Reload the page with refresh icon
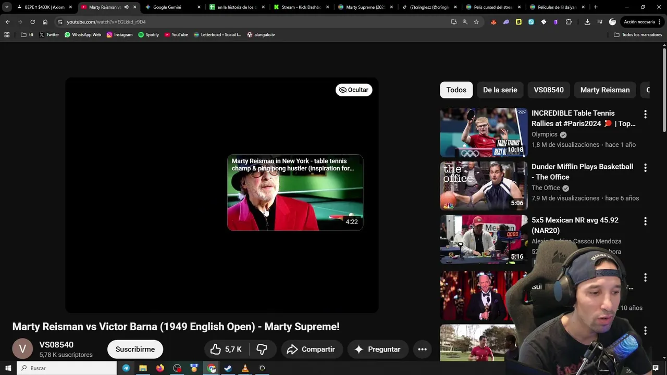Image resolution: width=667 pixels, height=375 pixels. click(32, 22)
